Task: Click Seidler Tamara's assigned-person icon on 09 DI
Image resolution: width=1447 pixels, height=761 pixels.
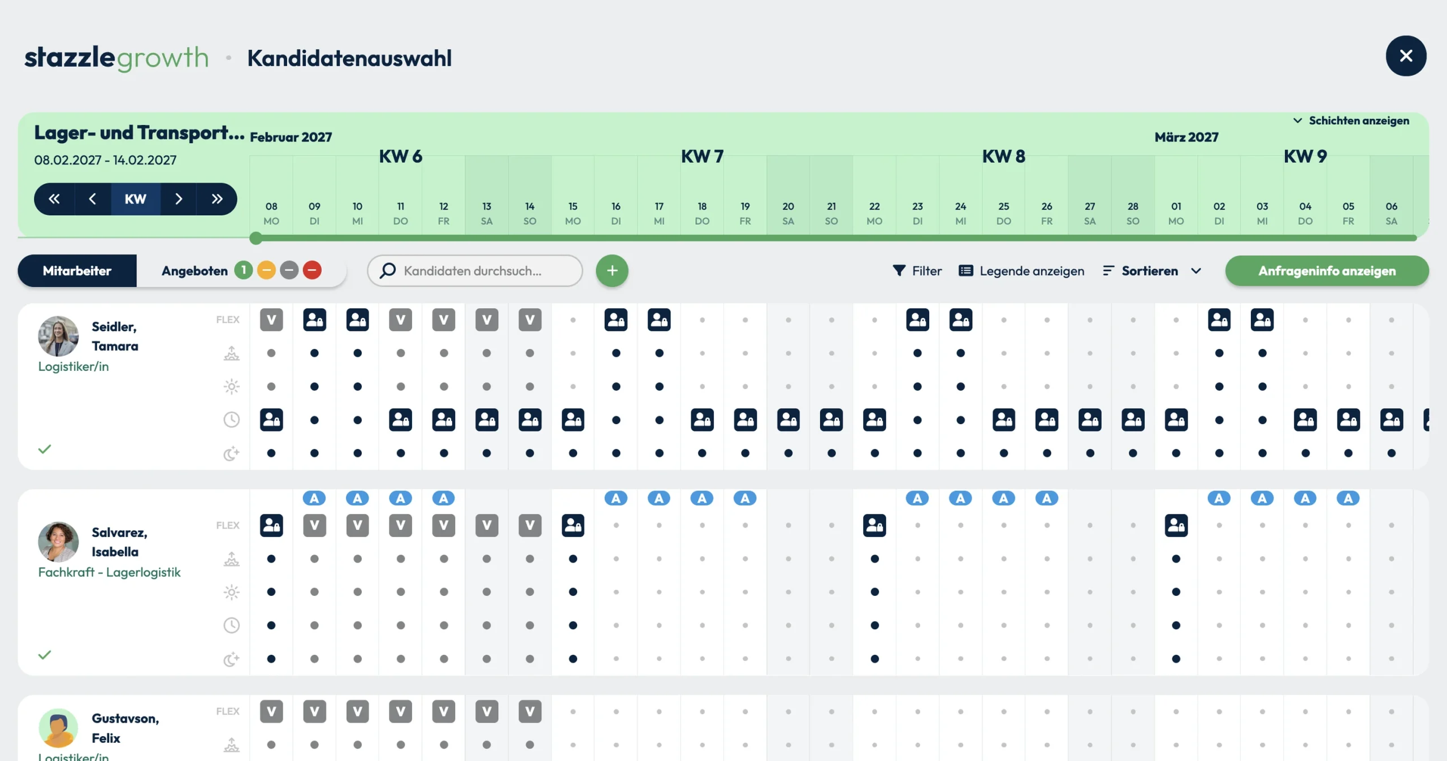Action: pyautogui.click(x=314, y=320)
